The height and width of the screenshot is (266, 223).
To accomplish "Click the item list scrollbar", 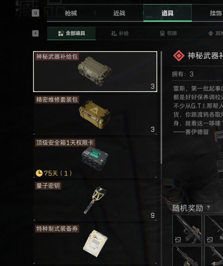I will 161,108.
